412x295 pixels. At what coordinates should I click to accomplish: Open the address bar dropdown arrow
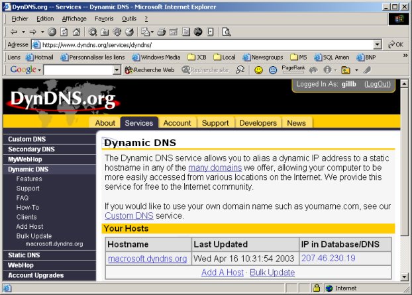(378, 44)
